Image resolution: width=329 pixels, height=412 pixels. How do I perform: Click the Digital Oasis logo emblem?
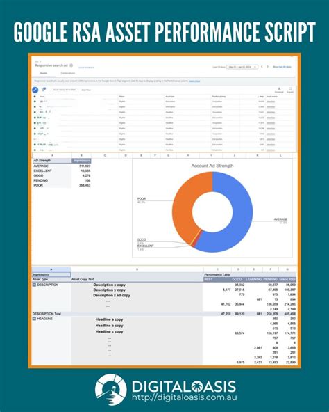click(111, 390)
